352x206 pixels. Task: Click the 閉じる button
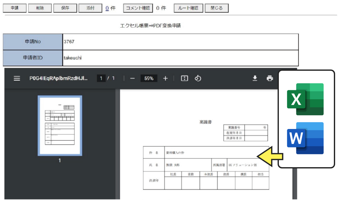[x=217, y=8]
